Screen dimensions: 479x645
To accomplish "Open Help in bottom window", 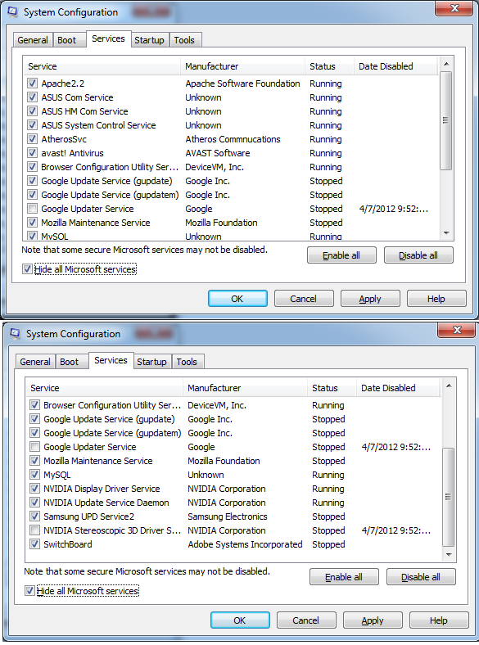I will pyautogui.click(x=439, y=620).
